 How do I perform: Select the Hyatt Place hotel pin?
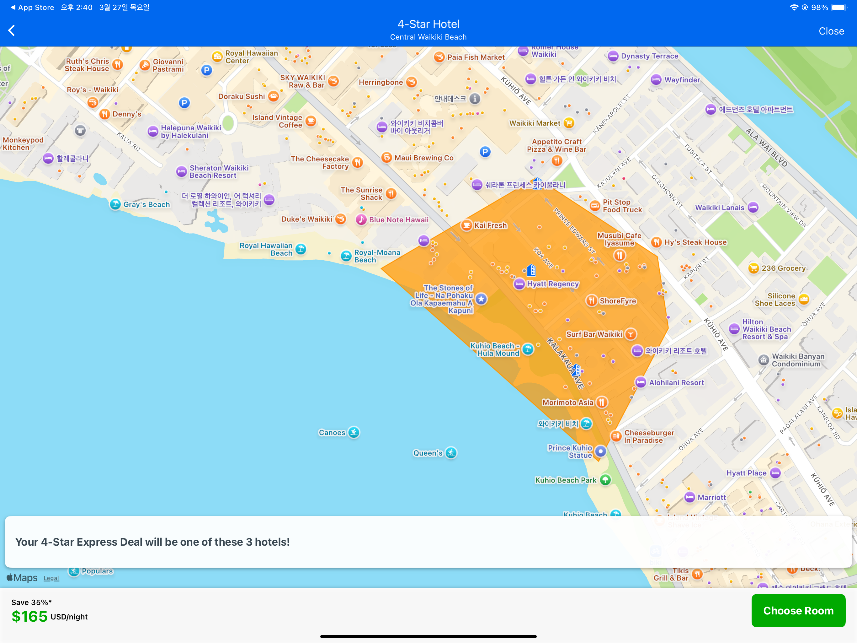(x=775, y=473)
